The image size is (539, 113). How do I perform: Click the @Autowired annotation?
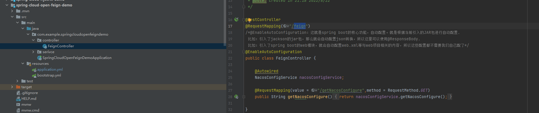267,71
